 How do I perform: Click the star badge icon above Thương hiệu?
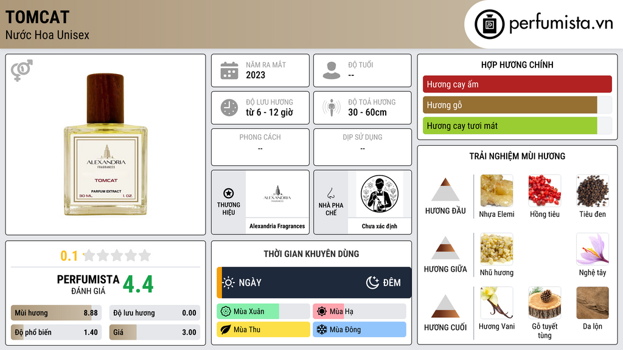pos(229,193)
